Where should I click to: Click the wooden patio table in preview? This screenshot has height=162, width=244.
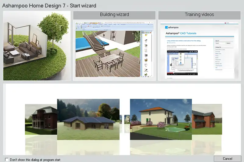[110, 59]
